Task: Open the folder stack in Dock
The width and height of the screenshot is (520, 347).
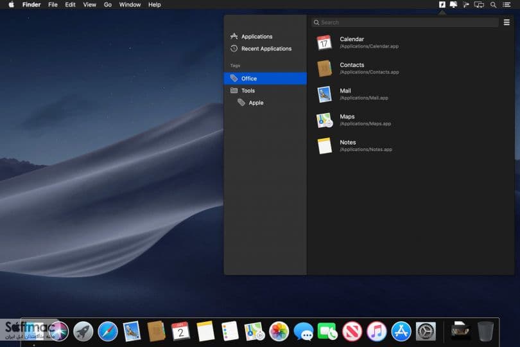Action: tap(460, 331)
